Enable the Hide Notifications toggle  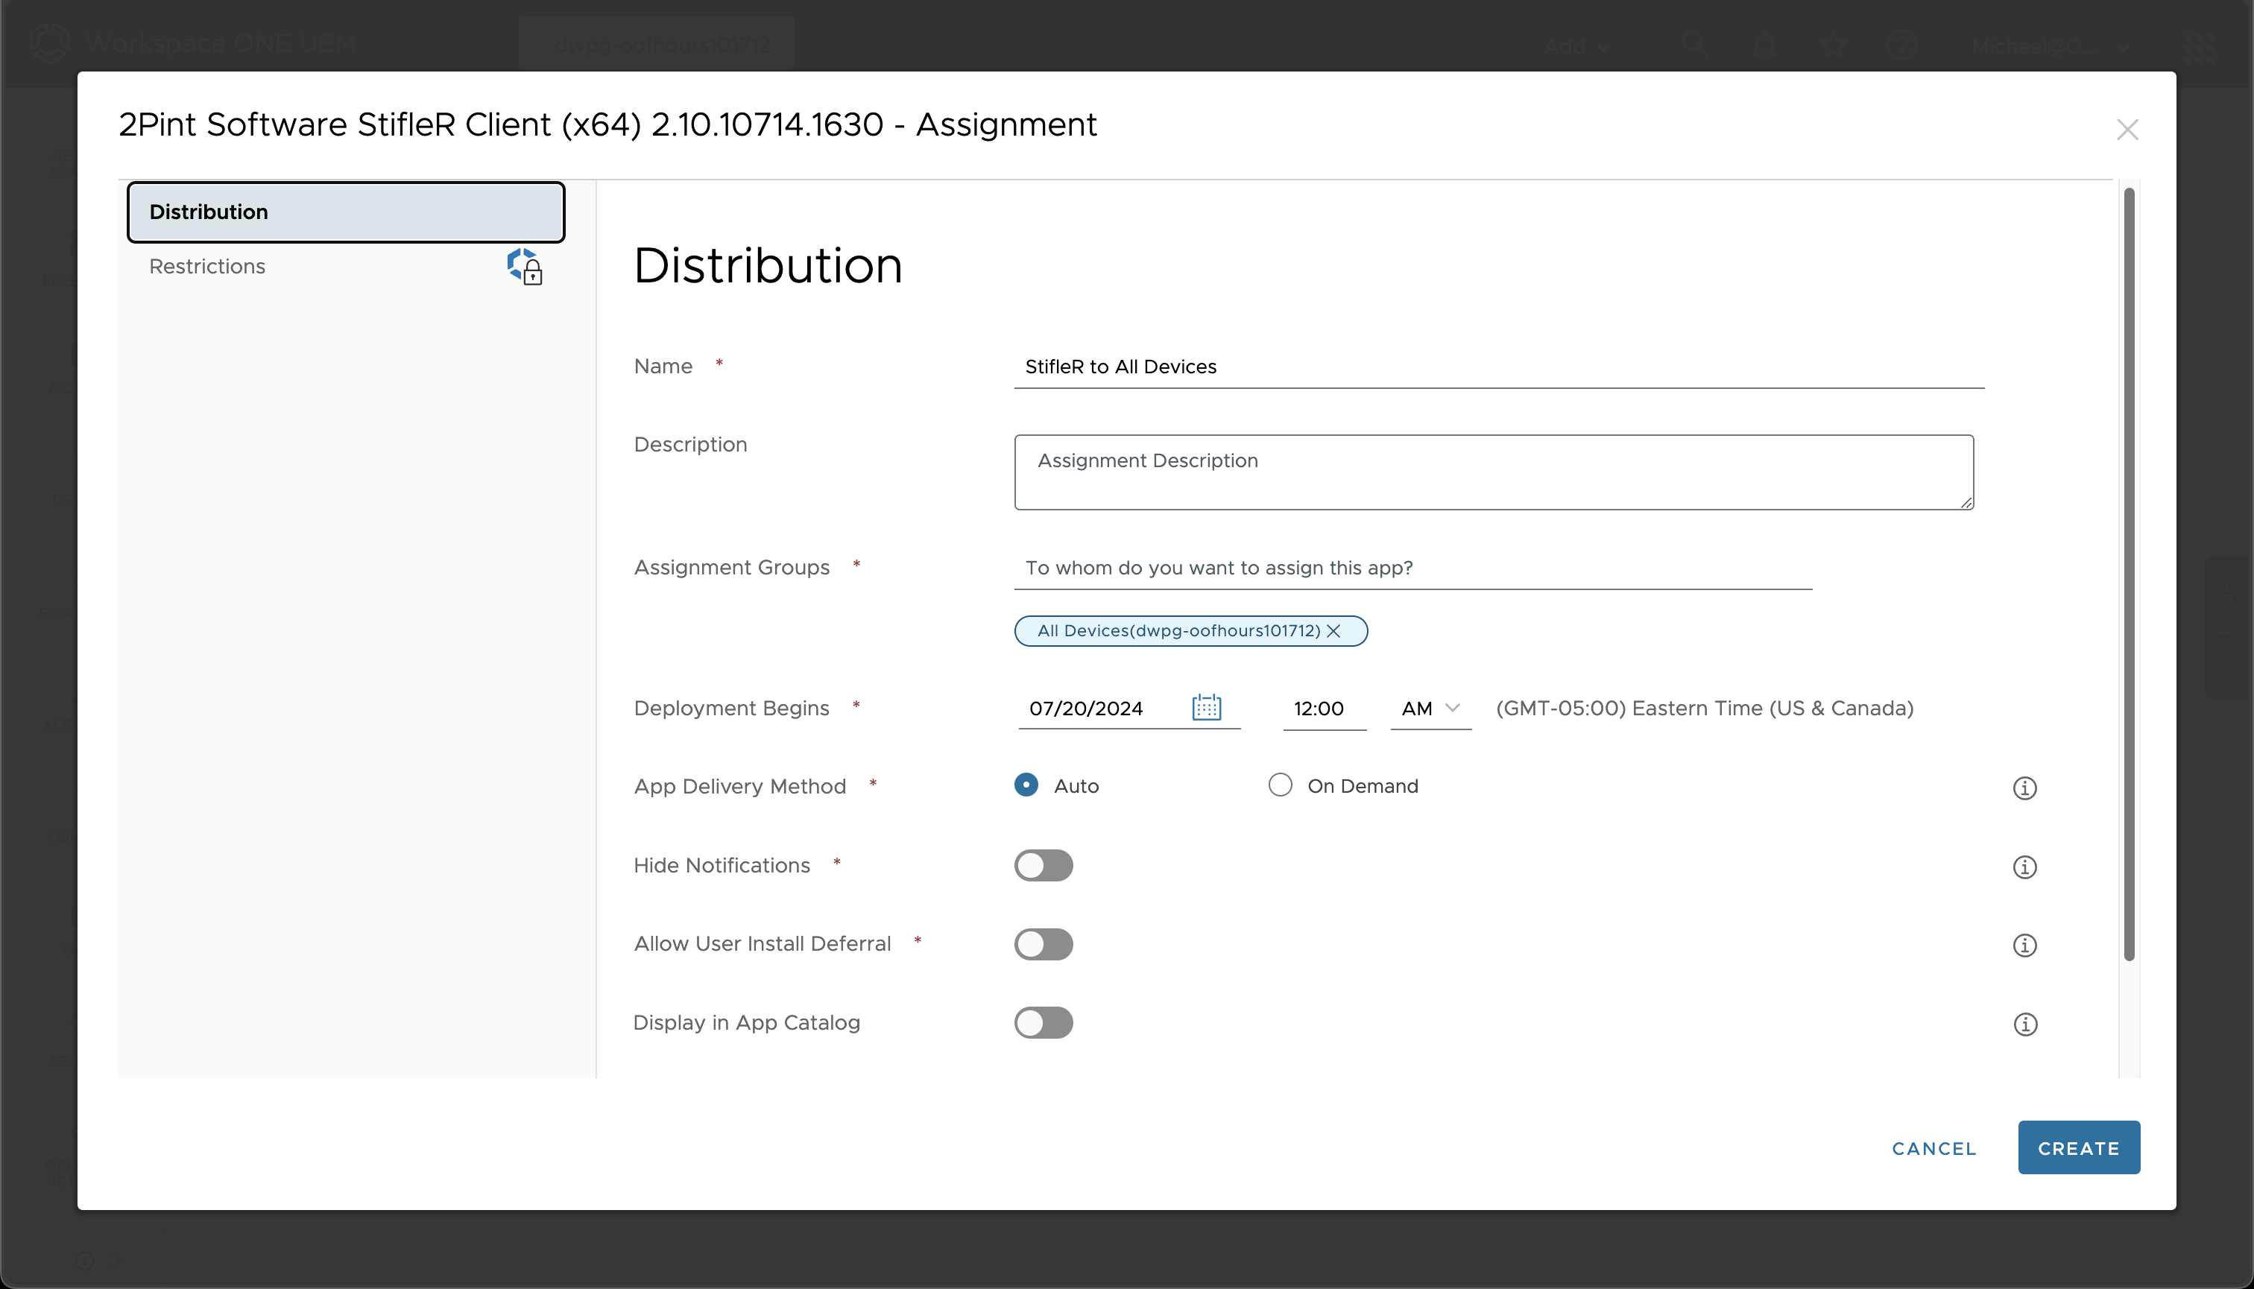point(1044,865)
